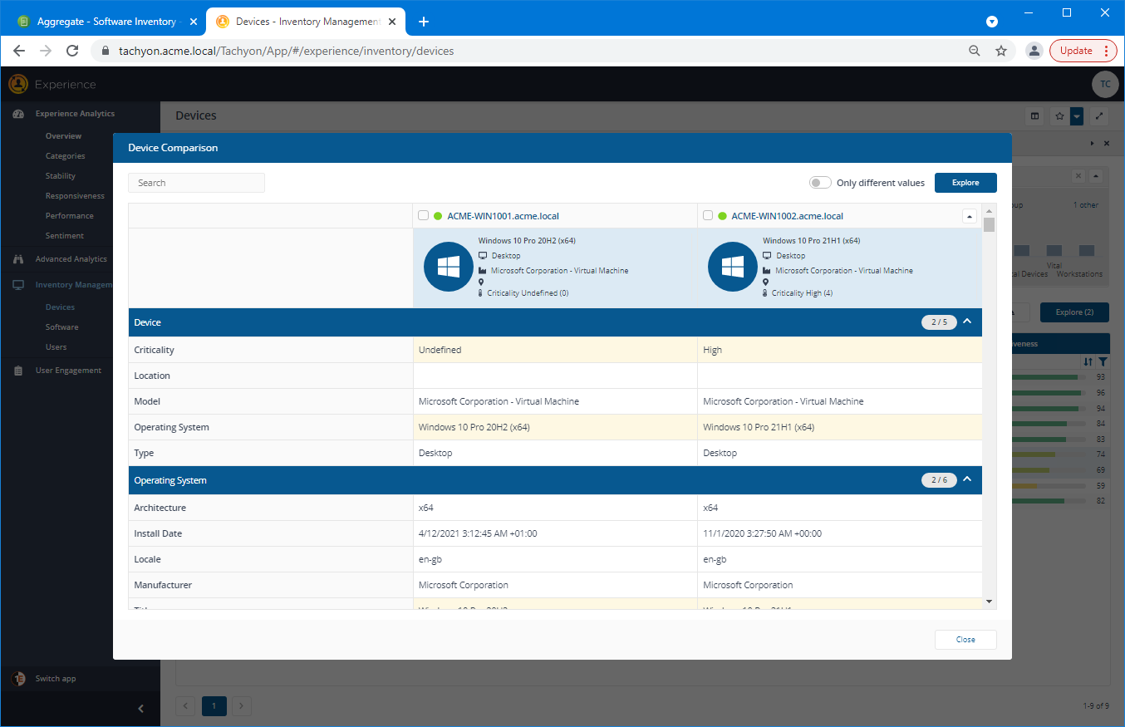Open Stability in the sidebar

click(60, 176)
